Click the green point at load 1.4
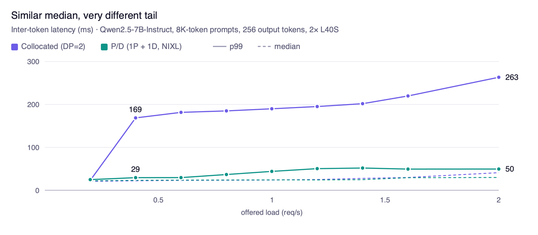538x235 pixels. click(362, 168)
